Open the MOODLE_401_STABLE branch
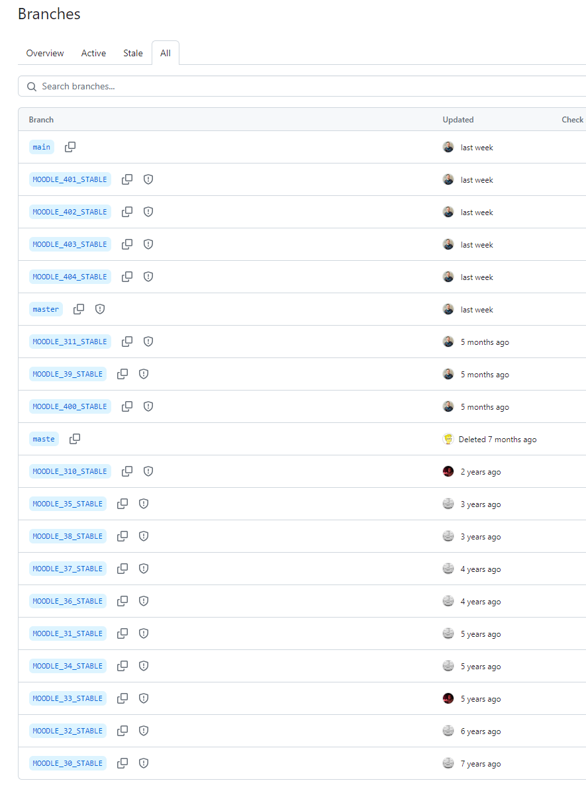586x793 pixels. pos(70,179)
